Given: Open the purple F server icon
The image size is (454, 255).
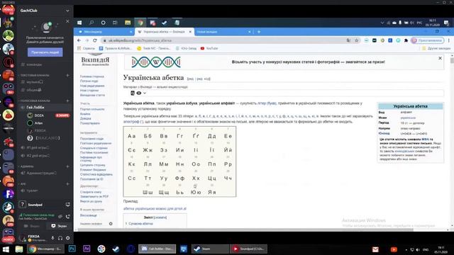Looking at the screenshot, I should [8, 194].
